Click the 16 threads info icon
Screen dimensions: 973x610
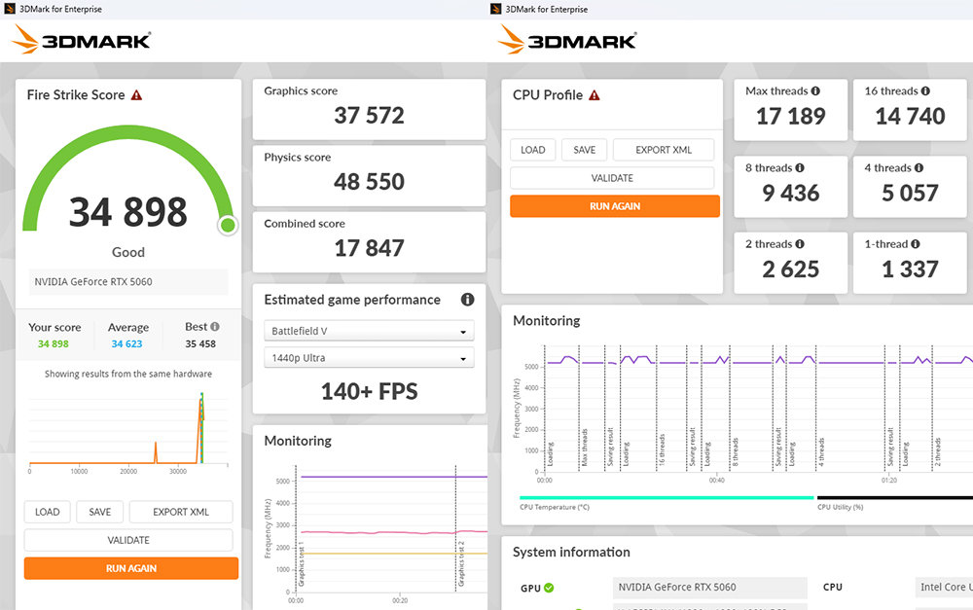click(925, 91)
